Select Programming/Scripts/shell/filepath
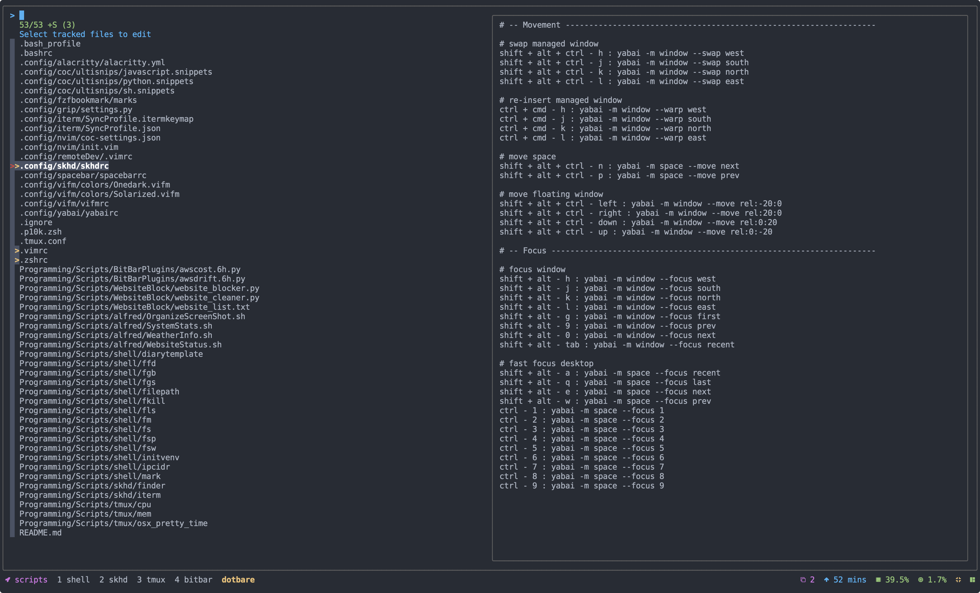This screenshot has height=593, width=980. pos(99,391)
